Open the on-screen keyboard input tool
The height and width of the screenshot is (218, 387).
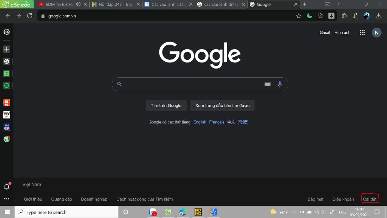[x=268, y=84]
